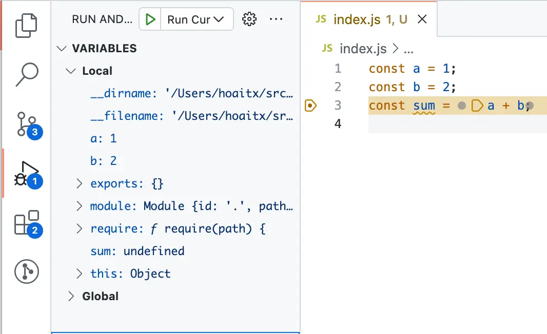Image resolution: width=547 pixels, height=334 pixels.
Task: Expand the Global scope
Action: (71, 296)
